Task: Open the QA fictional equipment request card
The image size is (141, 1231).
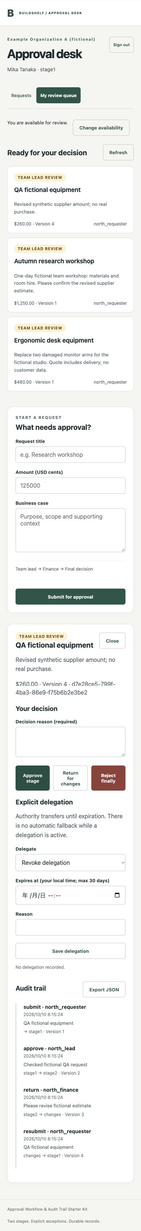Action: pyautogui.click(x=70, y=200)
